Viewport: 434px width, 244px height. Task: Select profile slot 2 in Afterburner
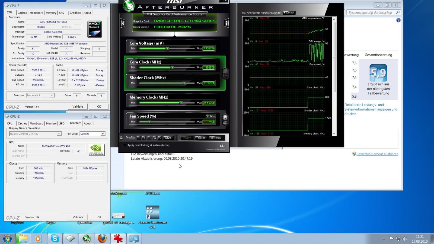[144, 138]
